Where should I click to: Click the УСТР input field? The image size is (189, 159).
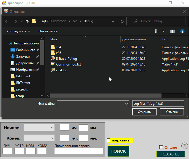click(x=19, y=151)
